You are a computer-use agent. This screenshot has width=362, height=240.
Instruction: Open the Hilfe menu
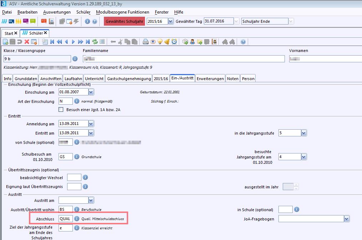[179, 12]
